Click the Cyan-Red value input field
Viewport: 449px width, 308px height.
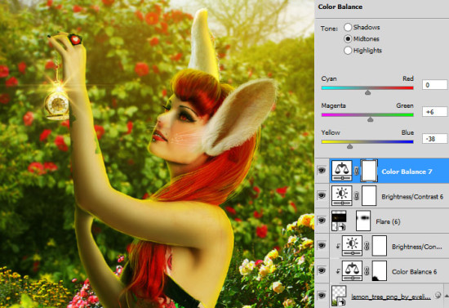point(434,85)
